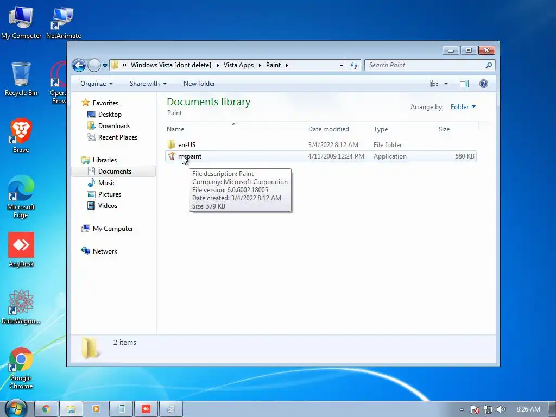Select My Computer in navigation pane
The height and width of the screenshot is (417, 556).
click(x=113, y=229)
